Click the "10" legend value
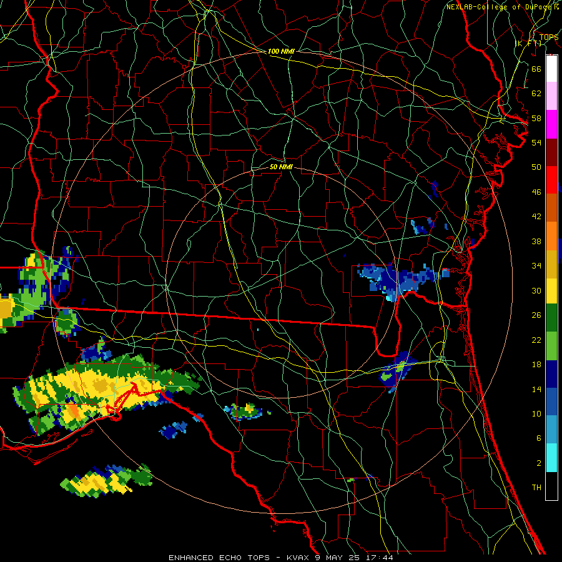 (x=536, y=414)
